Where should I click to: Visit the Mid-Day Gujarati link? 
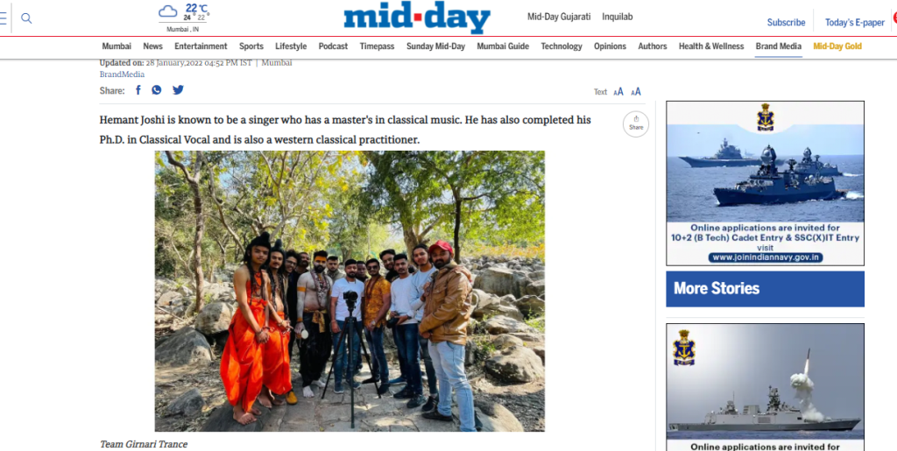coord(559,17)
